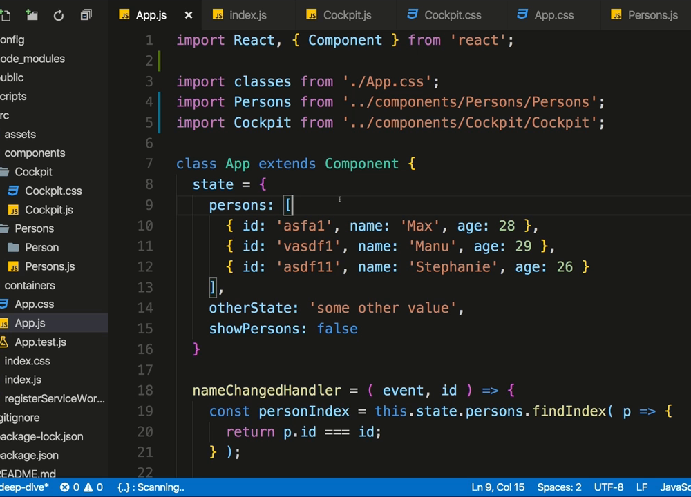Screen dimensions: 691x497
Task: Expand the public folder
Action: pyautogui.click(x=12, y=77)
